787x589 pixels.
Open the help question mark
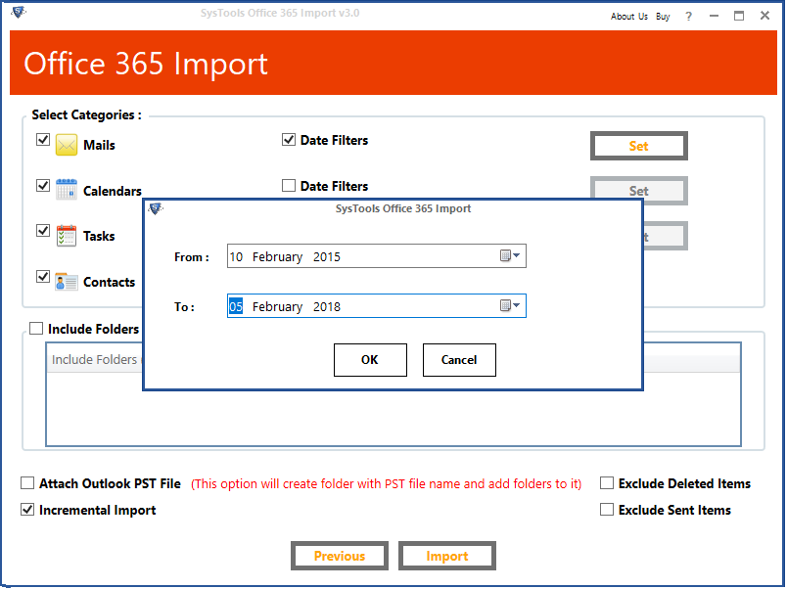pyautogui.click(x=689, y=16)
